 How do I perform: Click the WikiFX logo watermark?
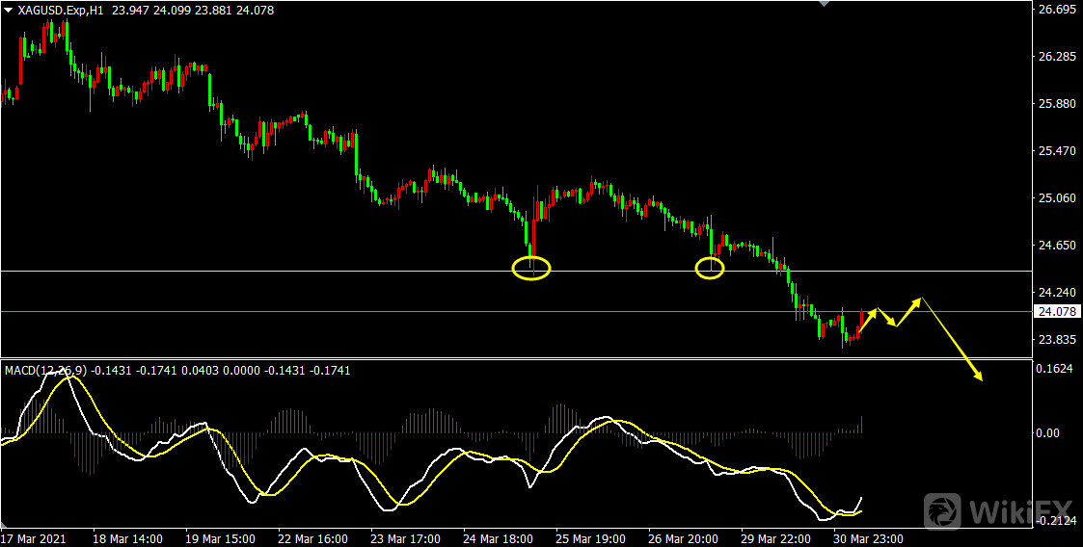(x=1000, y=508)
